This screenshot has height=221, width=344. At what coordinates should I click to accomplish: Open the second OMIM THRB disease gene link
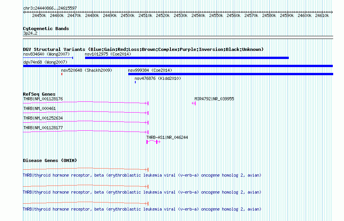142,192
